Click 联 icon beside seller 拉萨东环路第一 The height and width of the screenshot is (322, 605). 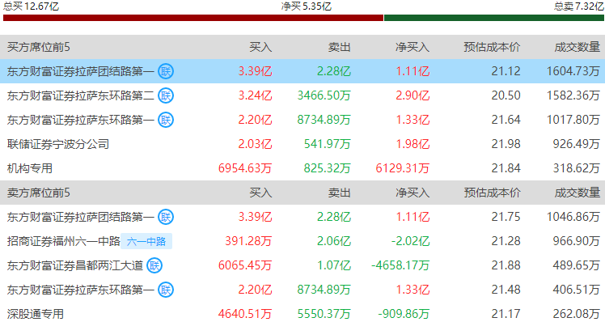tap(166, 290)
